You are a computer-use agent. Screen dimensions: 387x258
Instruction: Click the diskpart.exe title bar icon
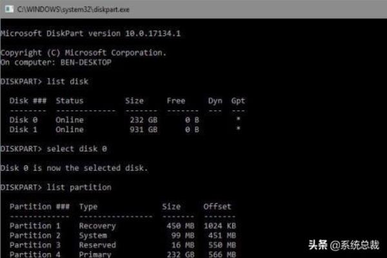coord(9,9)
